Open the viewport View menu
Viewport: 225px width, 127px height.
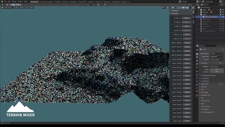click(x=17, y=8)
